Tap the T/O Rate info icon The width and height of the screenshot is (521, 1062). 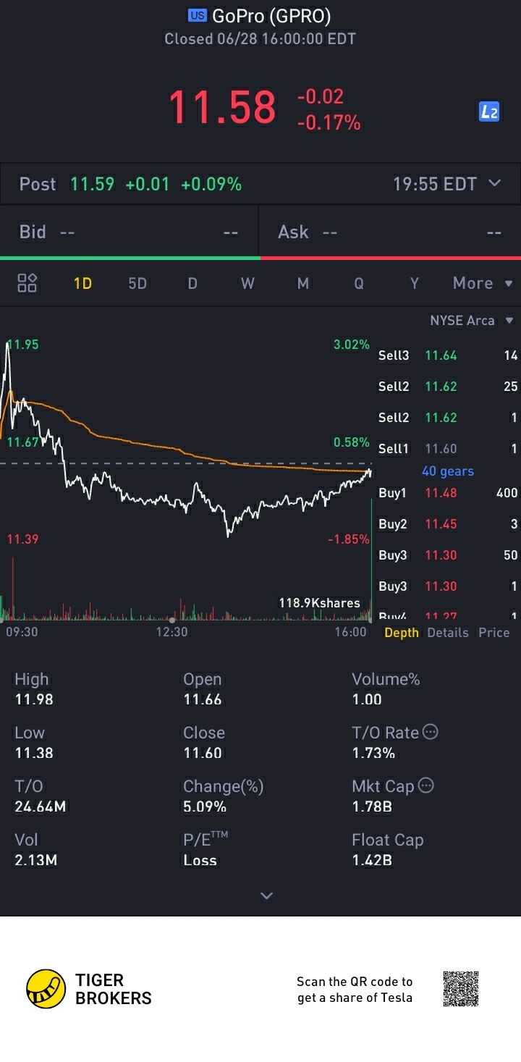point(430,732)
